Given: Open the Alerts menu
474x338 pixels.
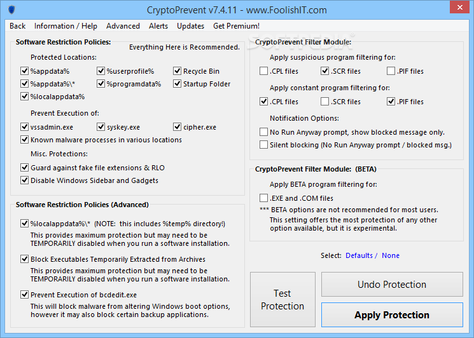Looking at the screenshot, I should (158, 26).
